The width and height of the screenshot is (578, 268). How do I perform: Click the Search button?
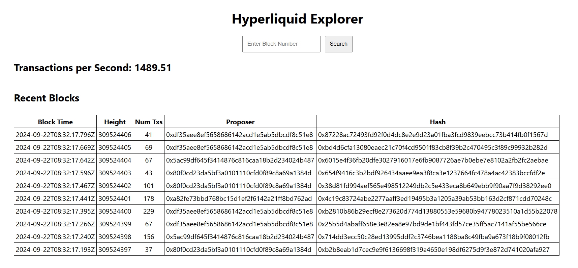tap(338, 44)
